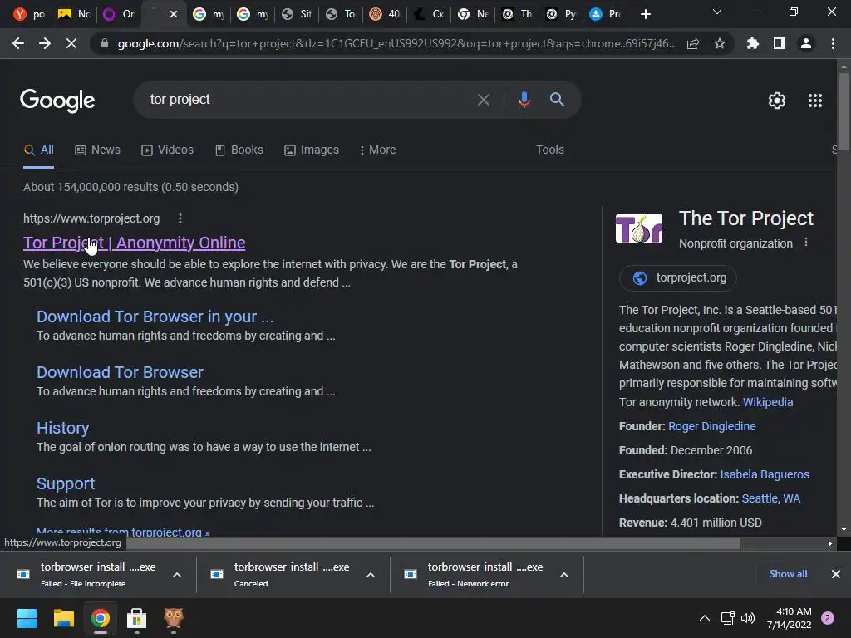
Task: Open options dots beside Nonprofit organization
Action: point(806,243)
